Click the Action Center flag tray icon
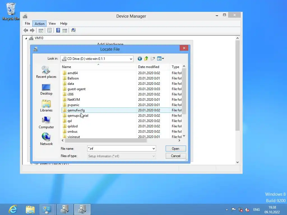This screenshot has width=287, height=215. pyautogui.click(x=233, y=209)
